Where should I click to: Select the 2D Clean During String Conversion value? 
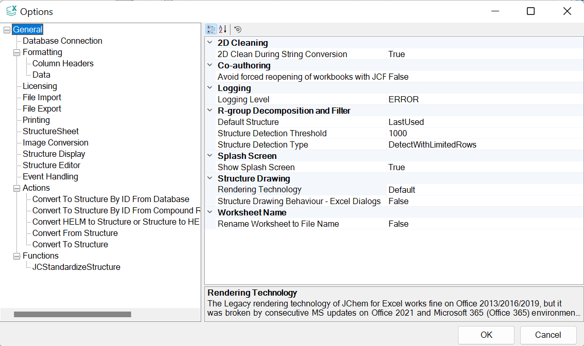(484, 54)
